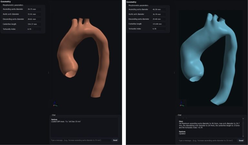Click the orientation axis gizmo beside the orange aorta

(x=55, y=104)
